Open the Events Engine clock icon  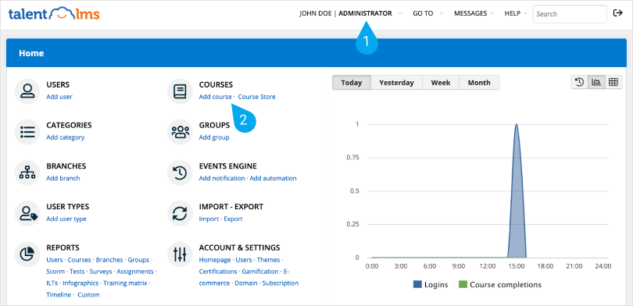[180, 173]
